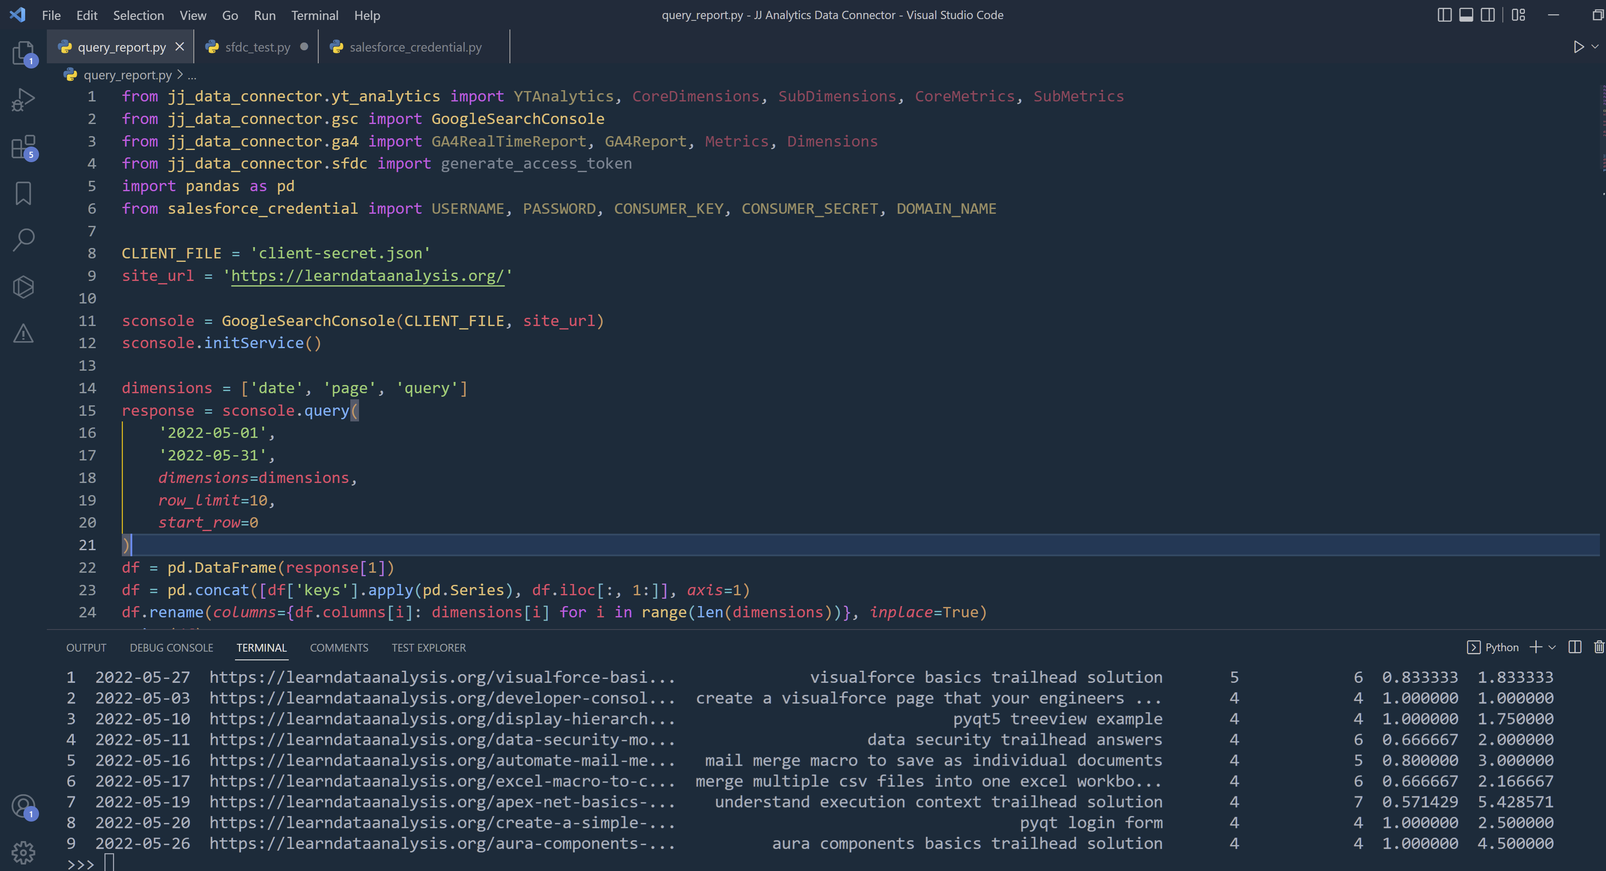Screen dimensions: 1606x871
Task: Switch to the OUTPUT panel tab
Action: 86,647
